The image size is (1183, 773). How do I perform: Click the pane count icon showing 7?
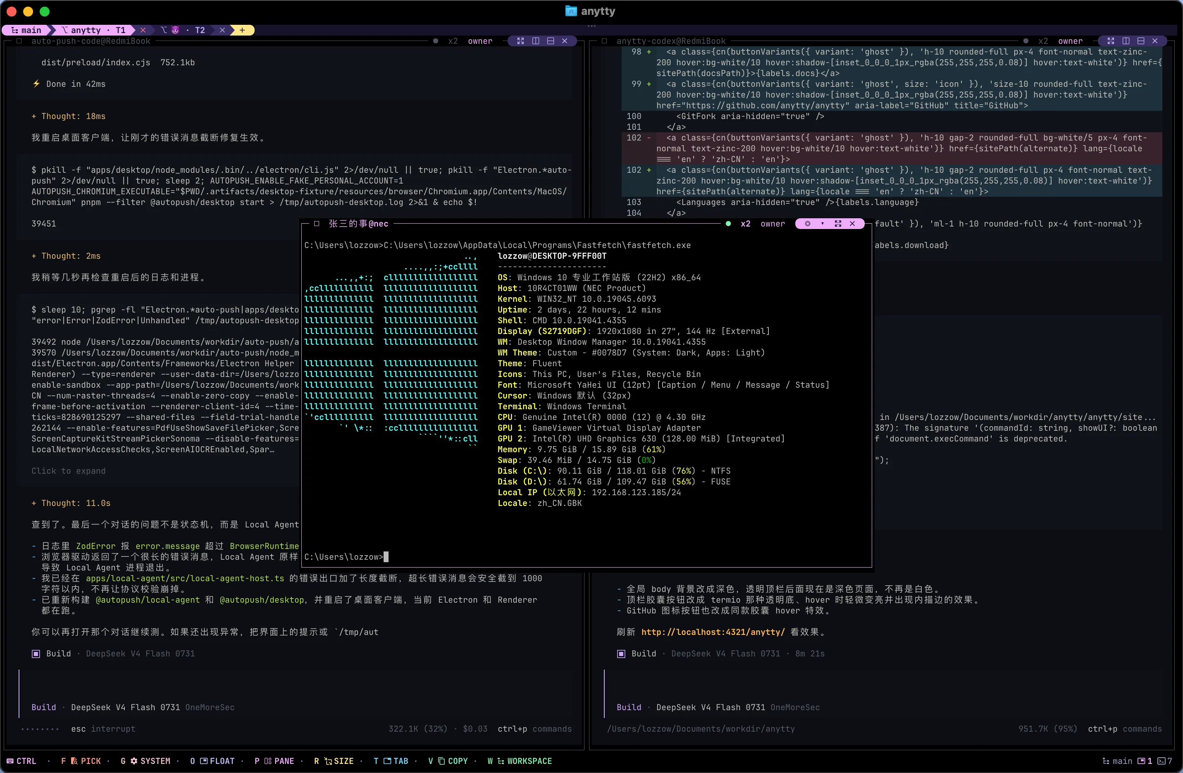1165,761
